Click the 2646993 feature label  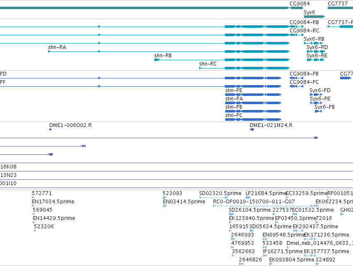pos(243,235)
